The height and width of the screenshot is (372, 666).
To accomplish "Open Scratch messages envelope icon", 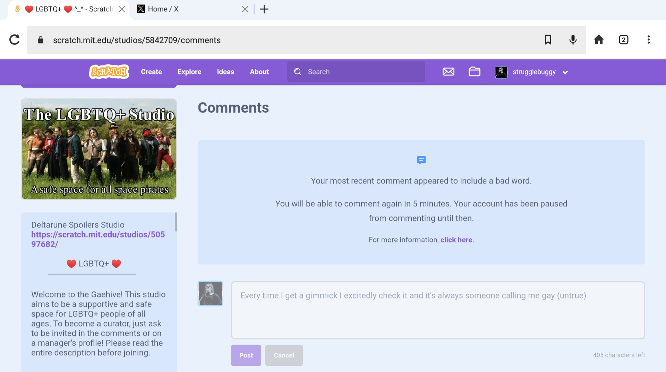I will (448, 72).
